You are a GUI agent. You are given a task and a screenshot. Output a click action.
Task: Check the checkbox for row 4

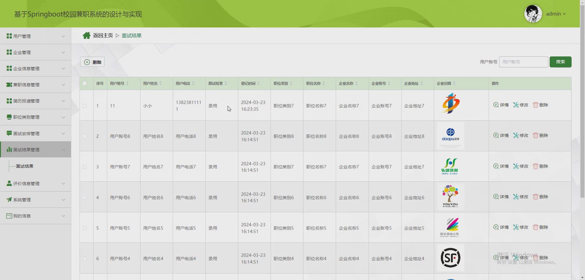pos(85,198)
